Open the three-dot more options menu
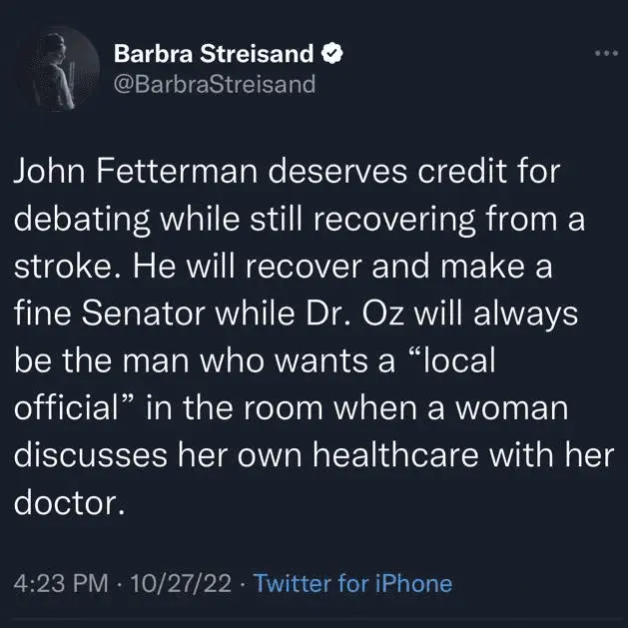Viewport: 628px width, 628px height. coord(606,53)
